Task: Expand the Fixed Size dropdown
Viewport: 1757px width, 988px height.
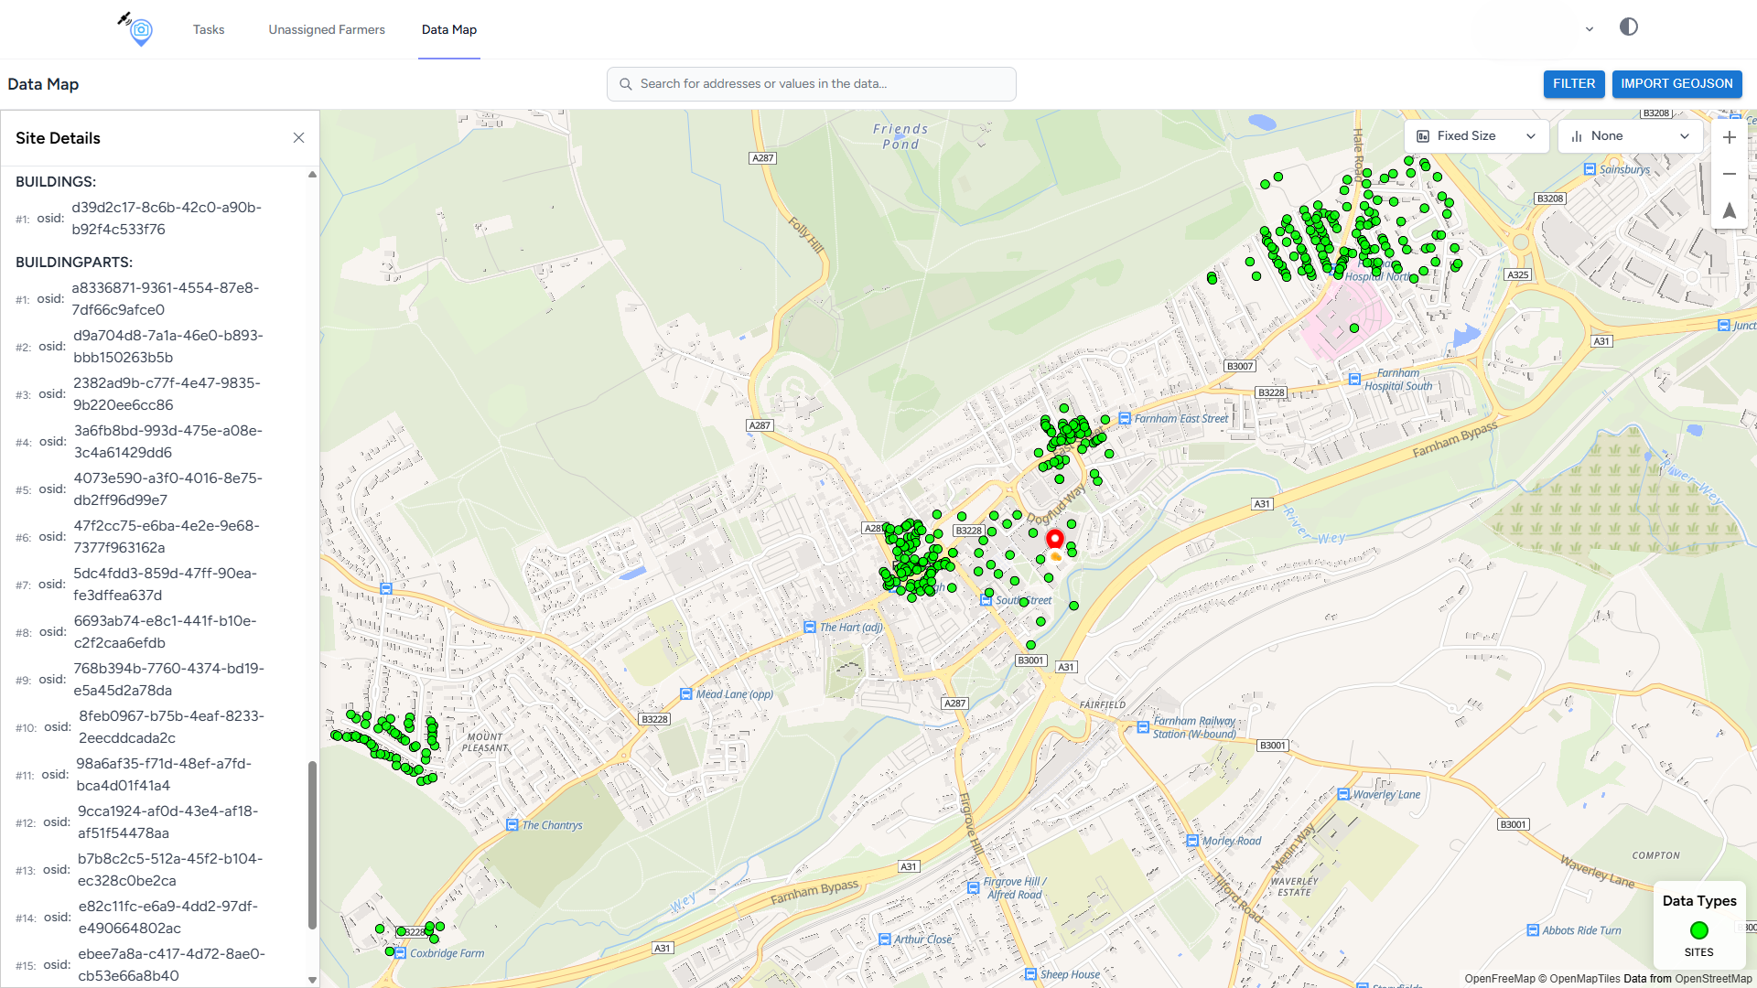Action: click(1476, 136)
